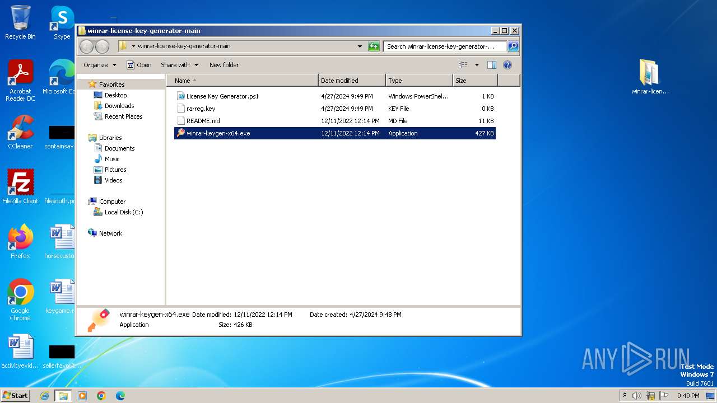Screen dimensions: 717x403
Task: Select Favorites in the navigation pane
Action: [x=106, y=85]
